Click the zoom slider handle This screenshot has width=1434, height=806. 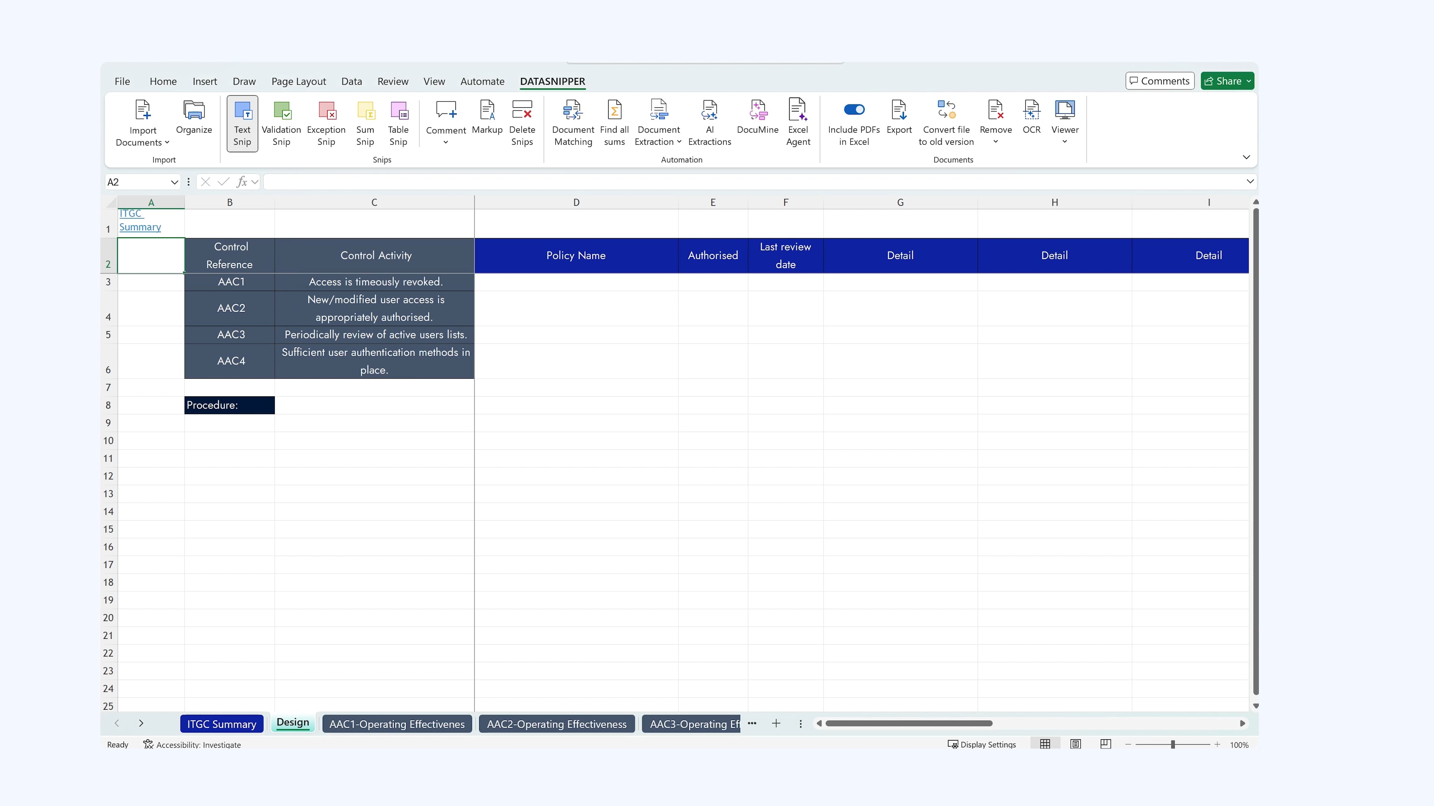(x=1172, y=744)
